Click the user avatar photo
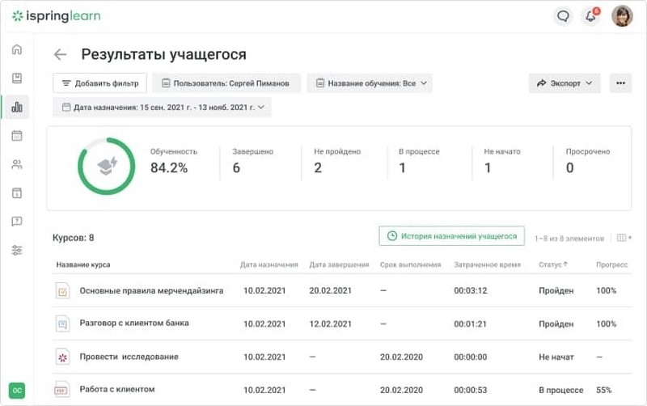This screenshot has height=406, width=647. [622, 16]
